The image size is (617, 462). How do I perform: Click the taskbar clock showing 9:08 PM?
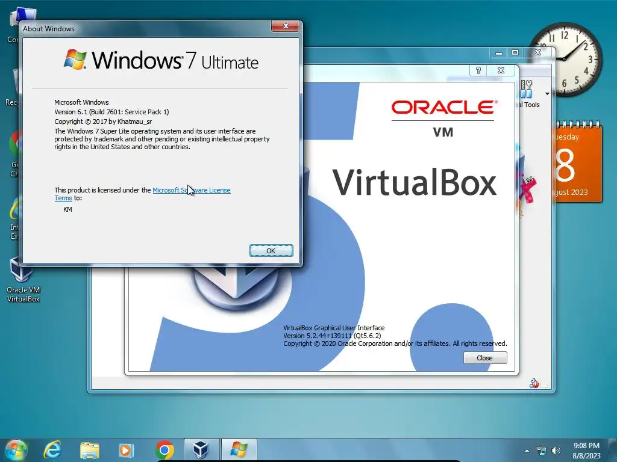coord(586,450)
